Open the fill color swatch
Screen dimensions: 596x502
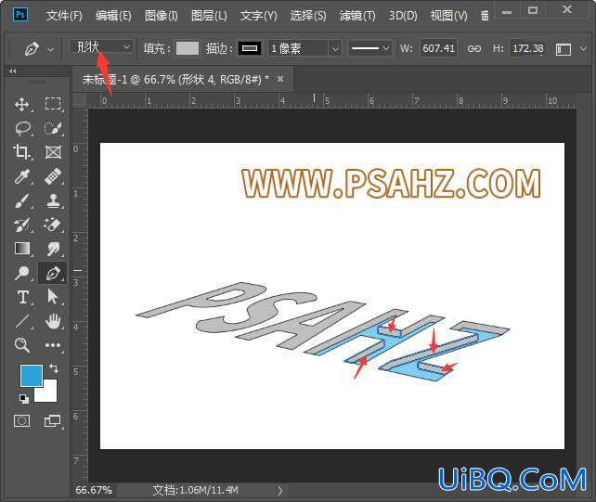click(x=187, y=48)
